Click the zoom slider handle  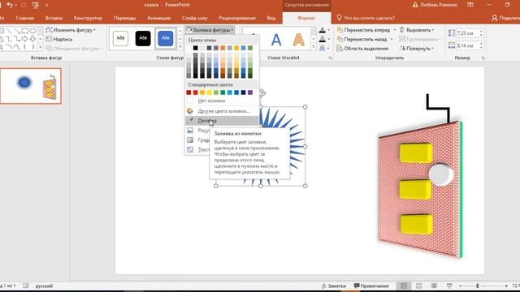478,286
